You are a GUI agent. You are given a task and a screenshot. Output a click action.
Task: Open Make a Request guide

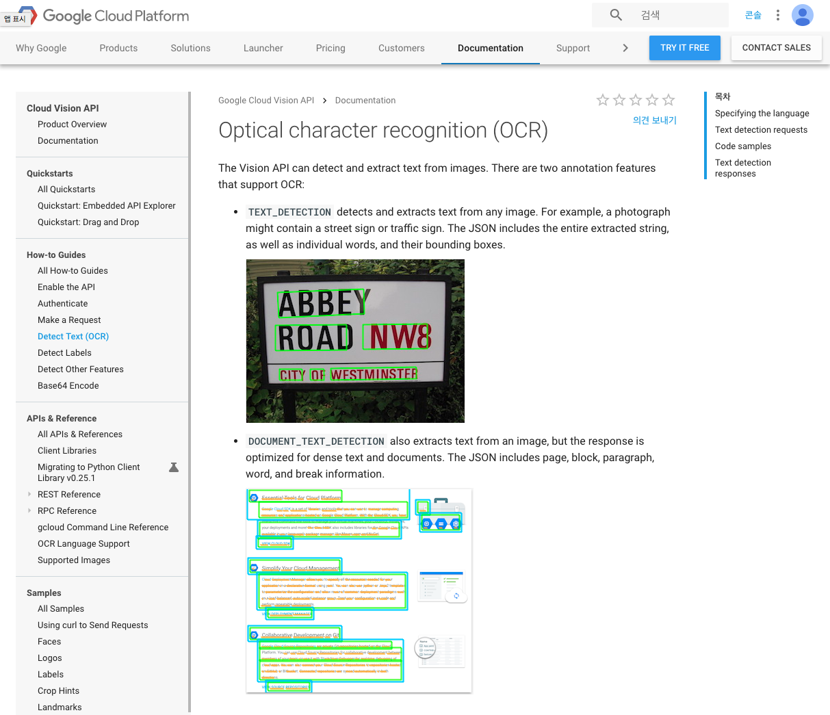[x=69, y=320]
